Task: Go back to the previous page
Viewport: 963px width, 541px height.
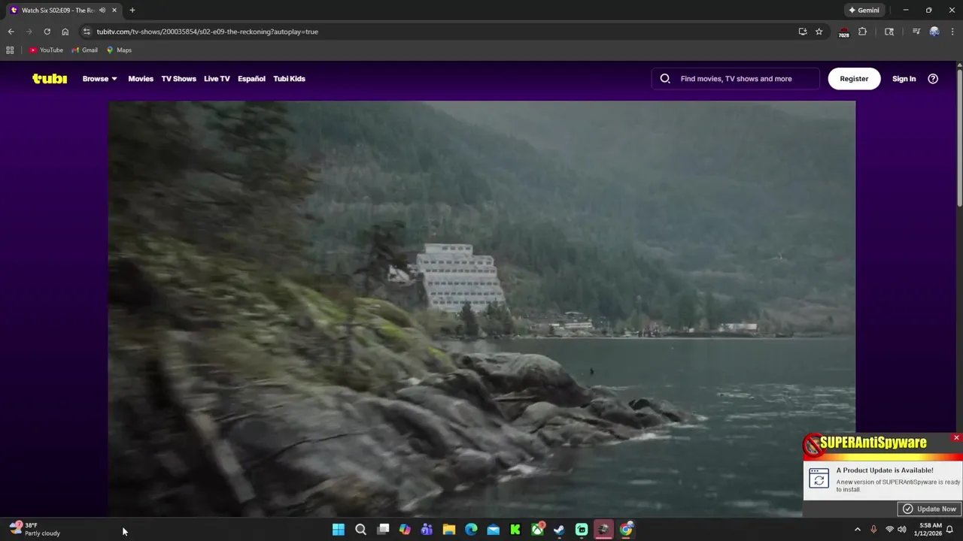Action: [11, 32]
